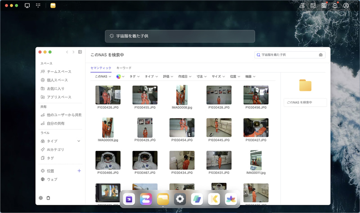This screenshot has height=213, width=360.
Task: Launch the Z app in the dock
Action: click(146, 199)
